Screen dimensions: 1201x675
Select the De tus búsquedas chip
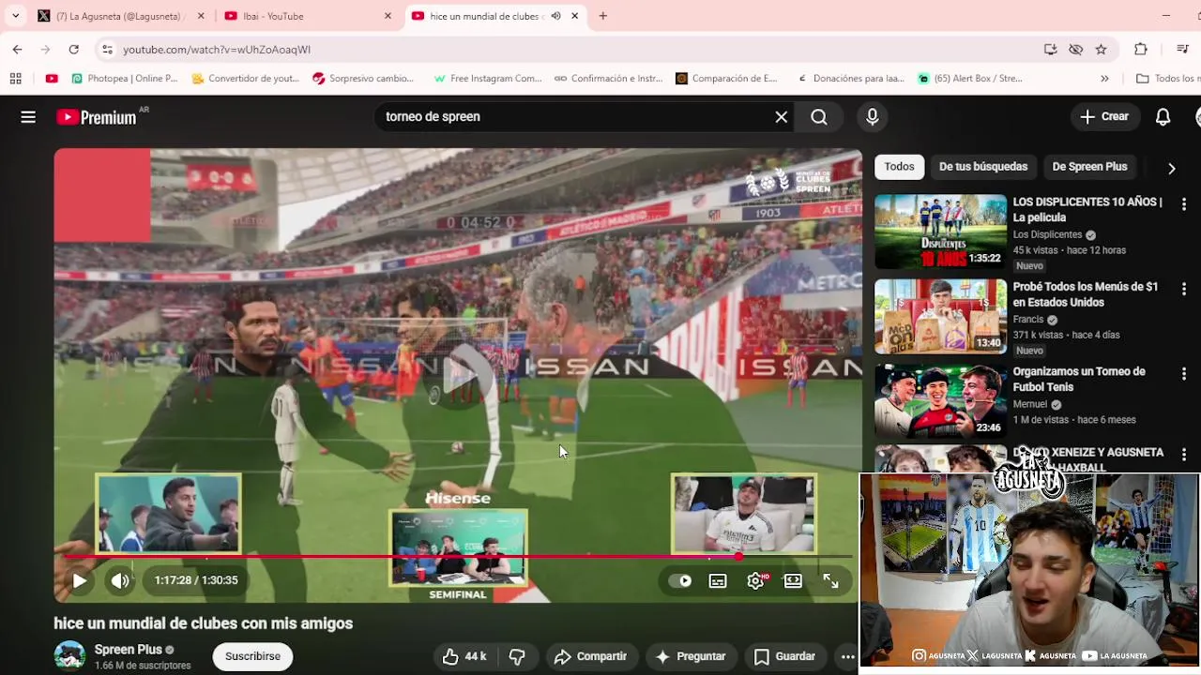983,167
